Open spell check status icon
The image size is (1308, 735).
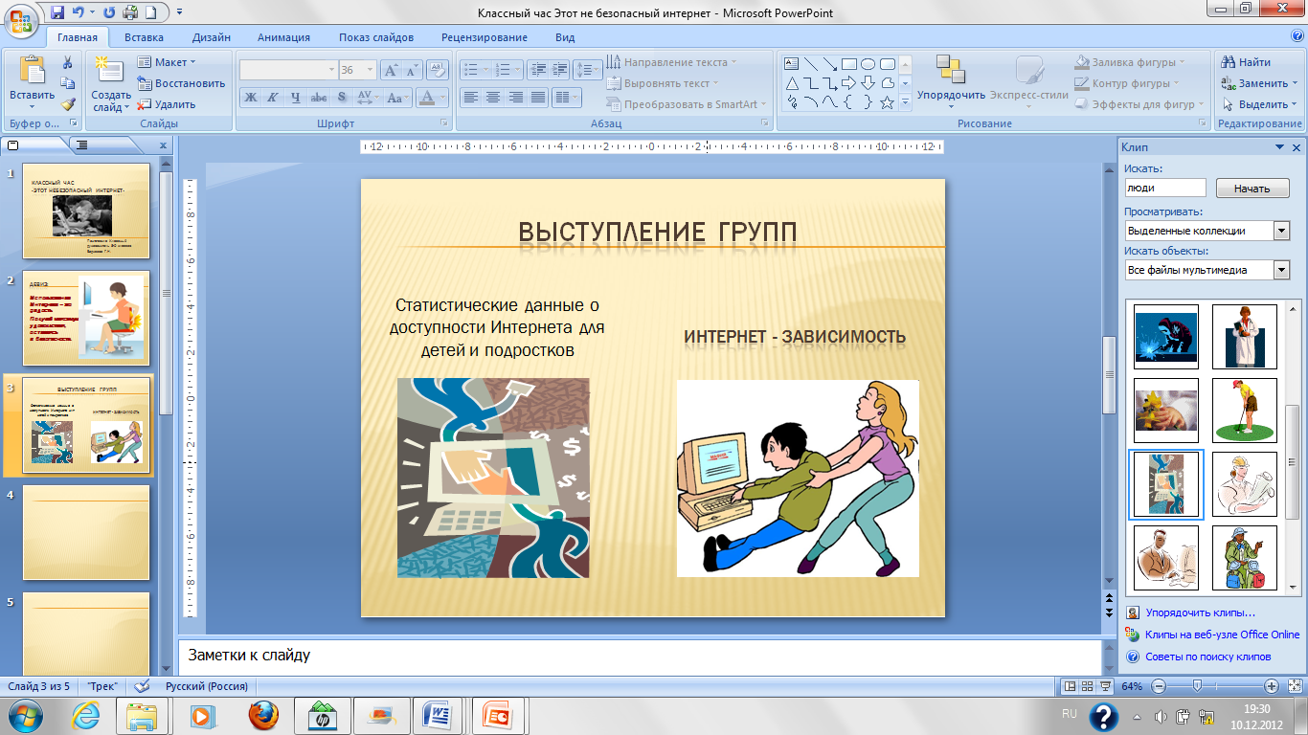(x=142, y=686)
